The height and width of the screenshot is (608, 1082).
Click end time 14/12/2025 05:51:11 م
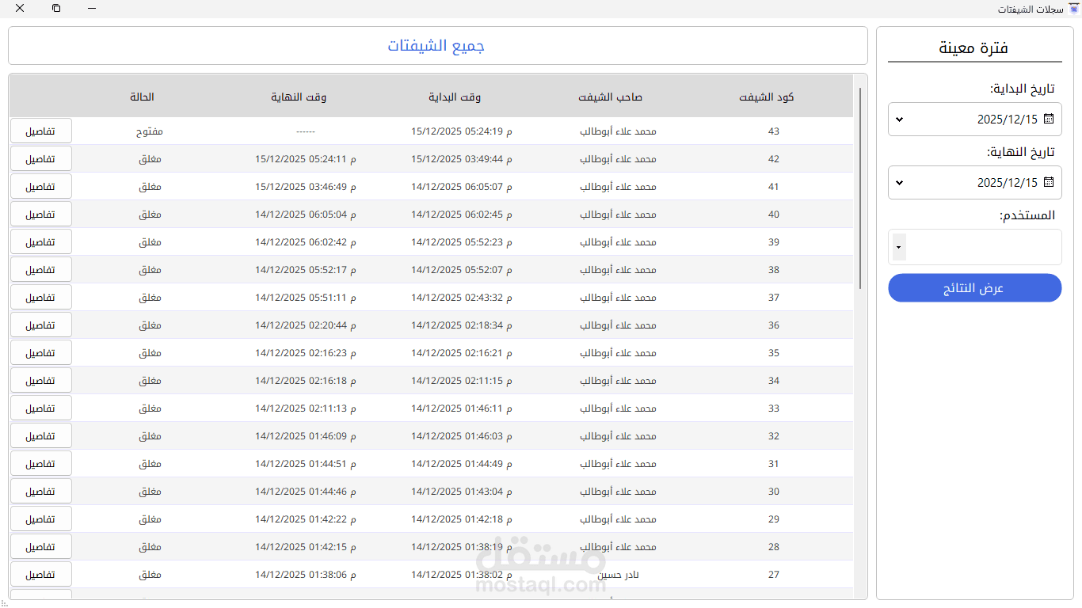306,298
